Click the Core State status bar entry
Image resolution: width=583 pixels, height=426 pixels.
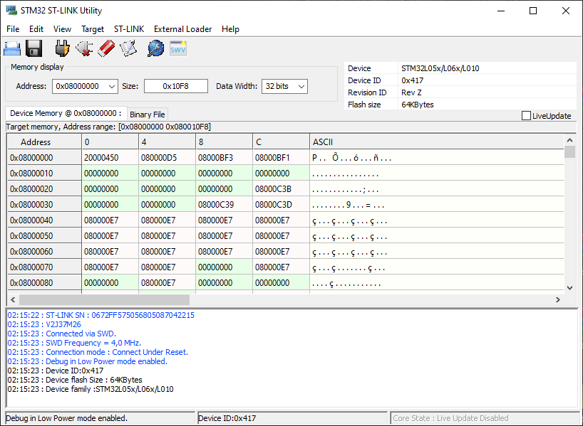483,418
